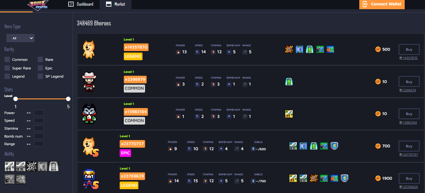Focus the Speed minimum input field
The image size is (425, 193).
click(39, 120)
